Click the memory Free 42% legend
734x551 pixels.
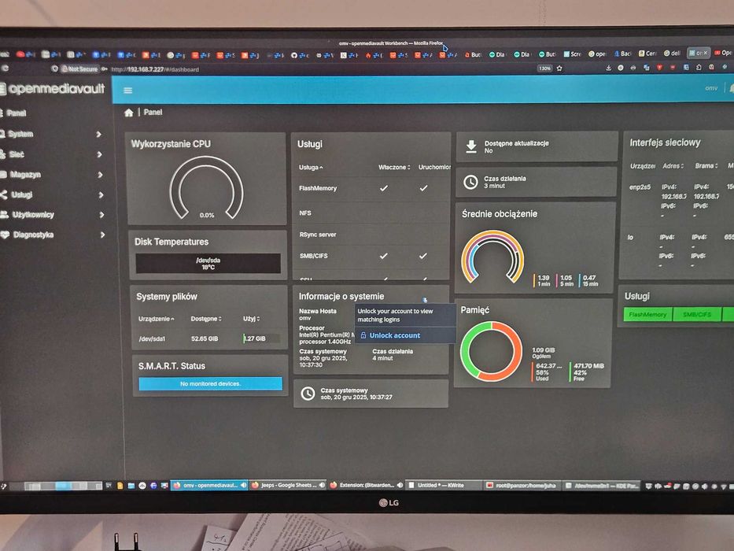[x=587, y=372]
